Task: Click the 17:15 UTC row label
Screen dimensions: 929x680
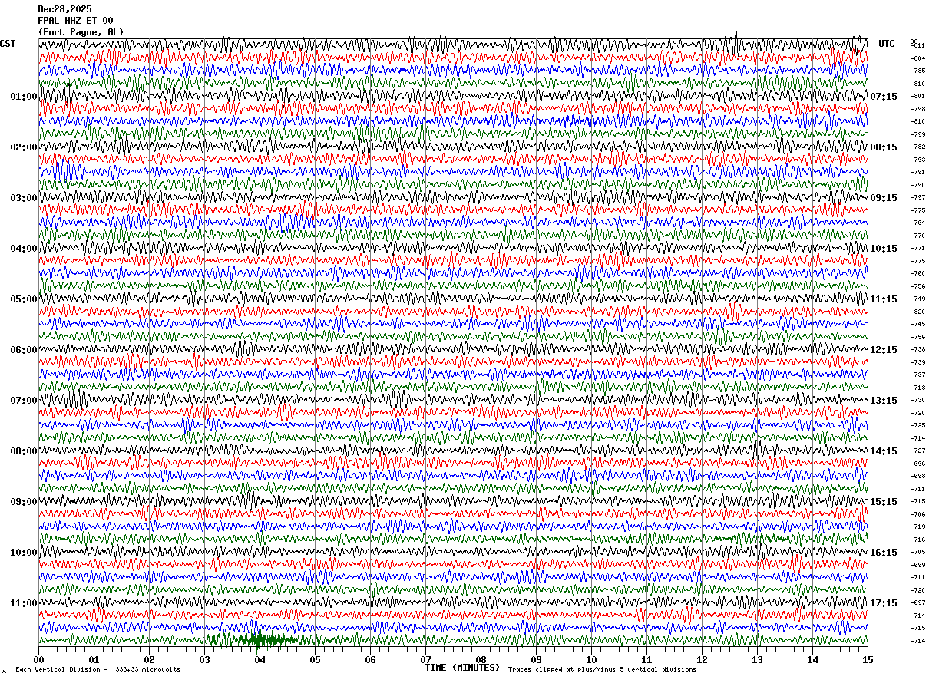Action: click(x=884, y=603)
